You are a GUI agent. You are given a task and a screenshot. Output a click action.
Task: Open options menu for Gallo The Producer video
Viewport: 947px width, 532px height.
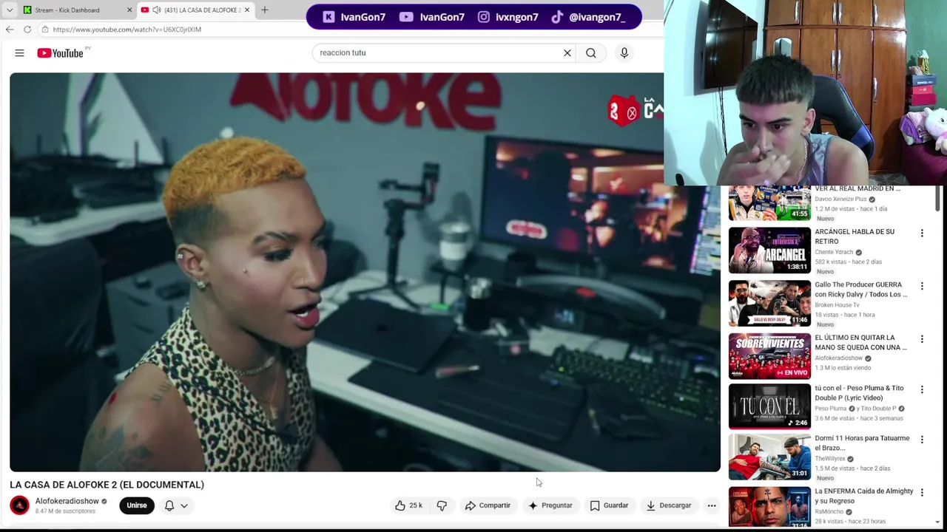point(922,286)
